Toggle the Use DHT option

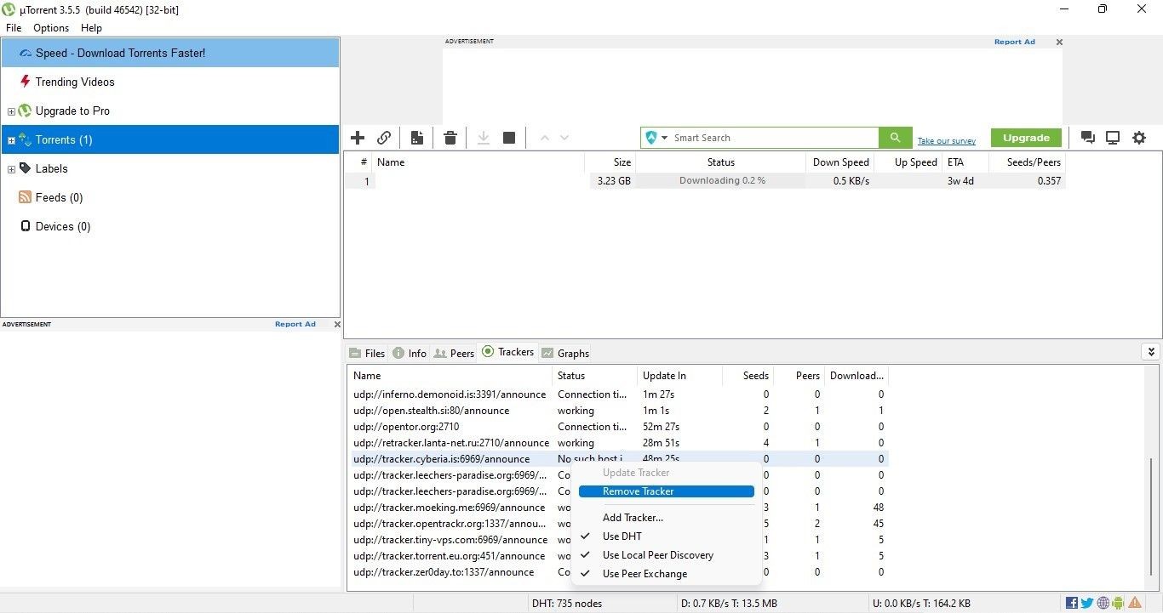pyautogui.click(x=622, y=536)
